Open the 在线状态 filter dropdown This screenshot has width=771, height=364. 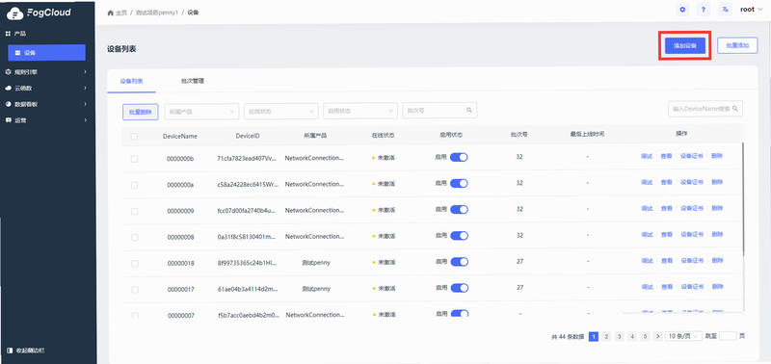click(281, 111)
